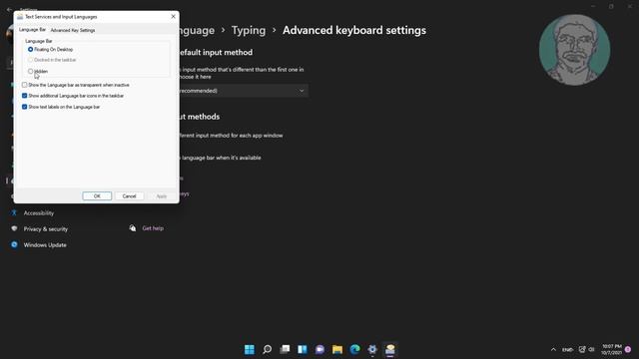
Task: Click the profile avatar picture overlay
Action: click(575, 50)
